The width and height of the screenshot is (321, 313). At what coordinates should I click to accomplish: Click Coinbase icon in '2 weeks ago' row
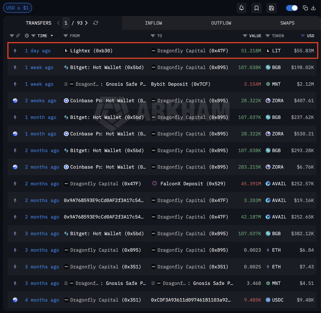click(x=66, y=101)
